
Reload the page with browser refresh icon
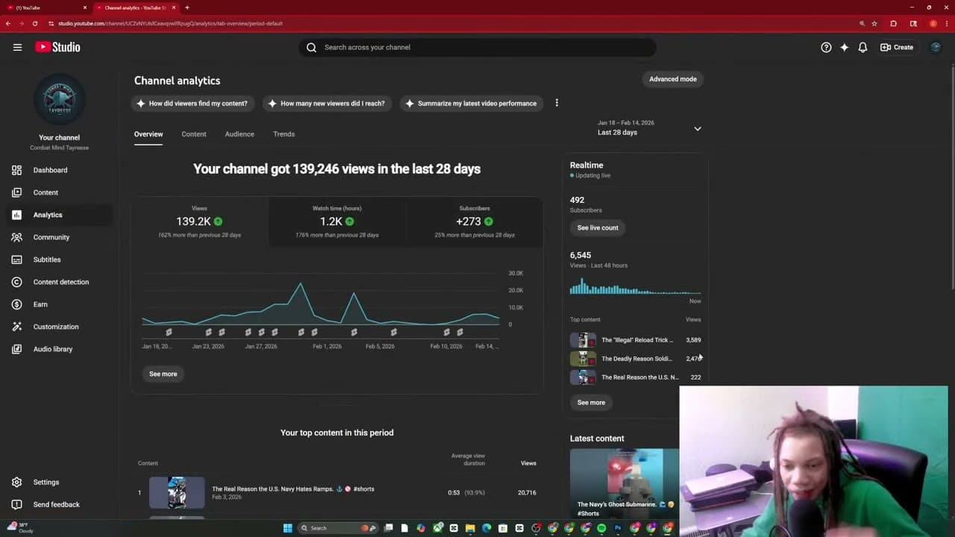(x=34, y=23)
